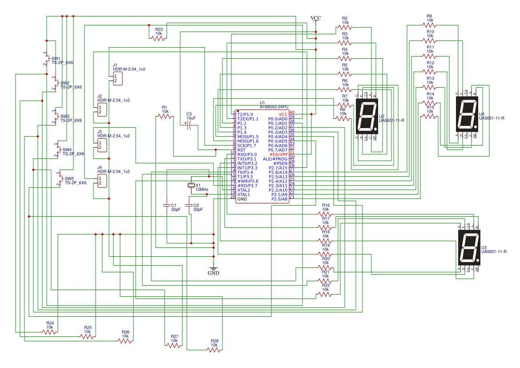Image resolution: width=520 pixels, height=368 pixels.
Task: Click the J2 header connector symbol
Action: click(x=102, y=110)
